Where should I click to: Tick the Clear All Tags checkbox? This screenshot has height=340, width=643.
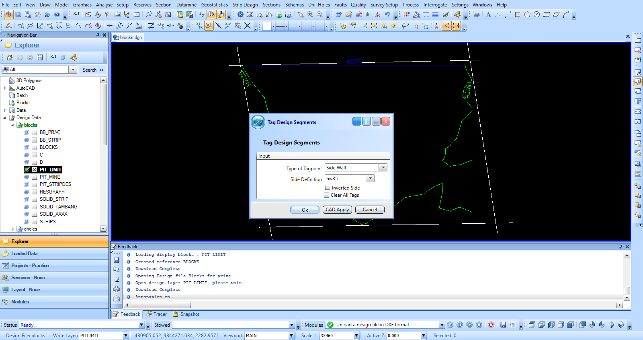pos(327,195)
